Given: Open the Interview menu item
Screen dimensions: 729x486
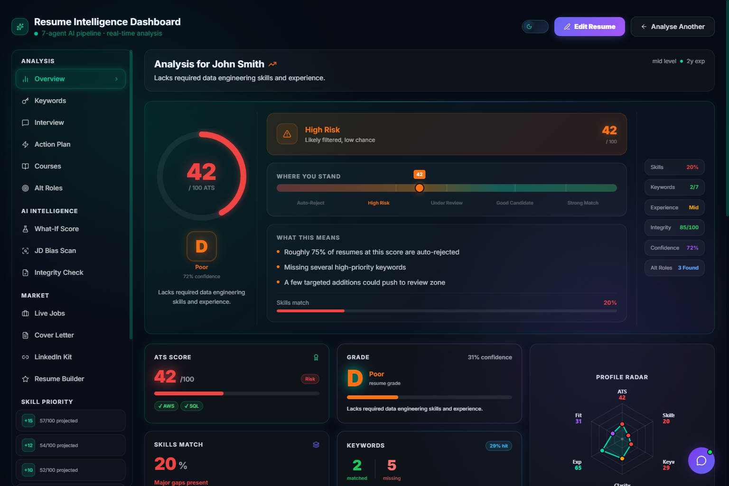Looking at the screenshot, I should (x=71, y=122).
